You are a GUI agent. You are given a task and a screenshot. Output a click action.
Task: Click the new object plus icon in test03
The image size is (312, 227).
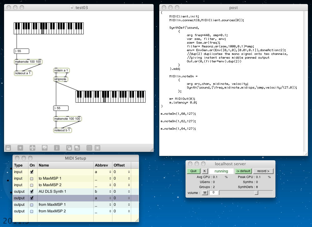[x=20, y=148]
